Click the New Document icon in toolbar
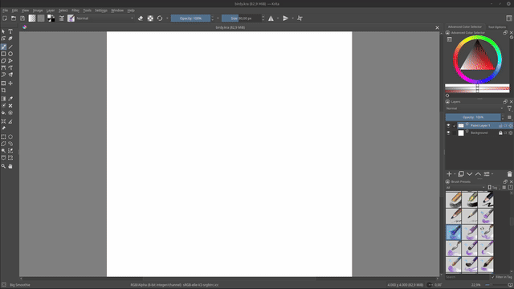This screenshot has height=289, width=514. (x=5, y=18)
